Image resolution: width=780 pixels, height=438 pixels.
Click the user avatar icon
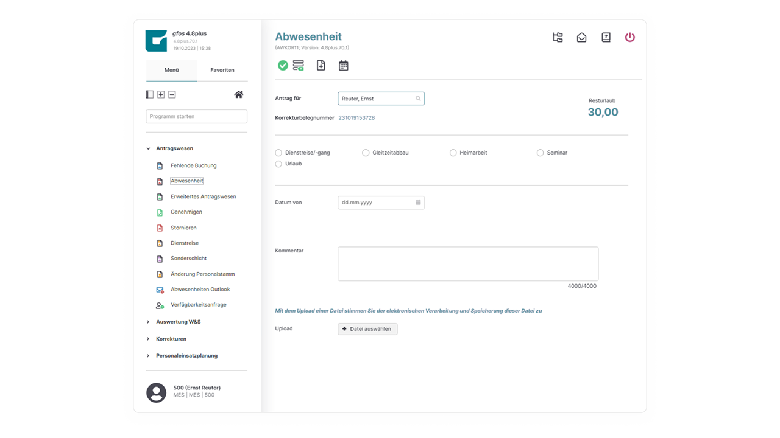tap(156, 392)
